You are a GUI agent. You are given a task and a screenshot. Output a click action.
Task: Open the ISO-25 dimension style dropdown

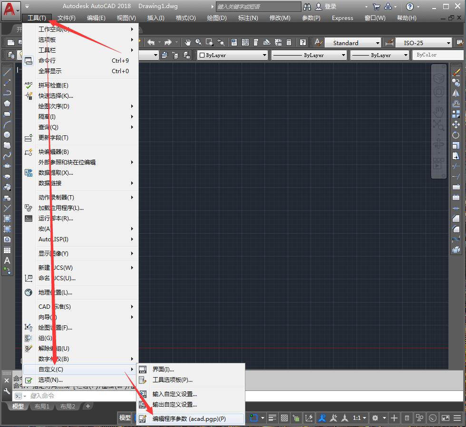tap(424, 43)
